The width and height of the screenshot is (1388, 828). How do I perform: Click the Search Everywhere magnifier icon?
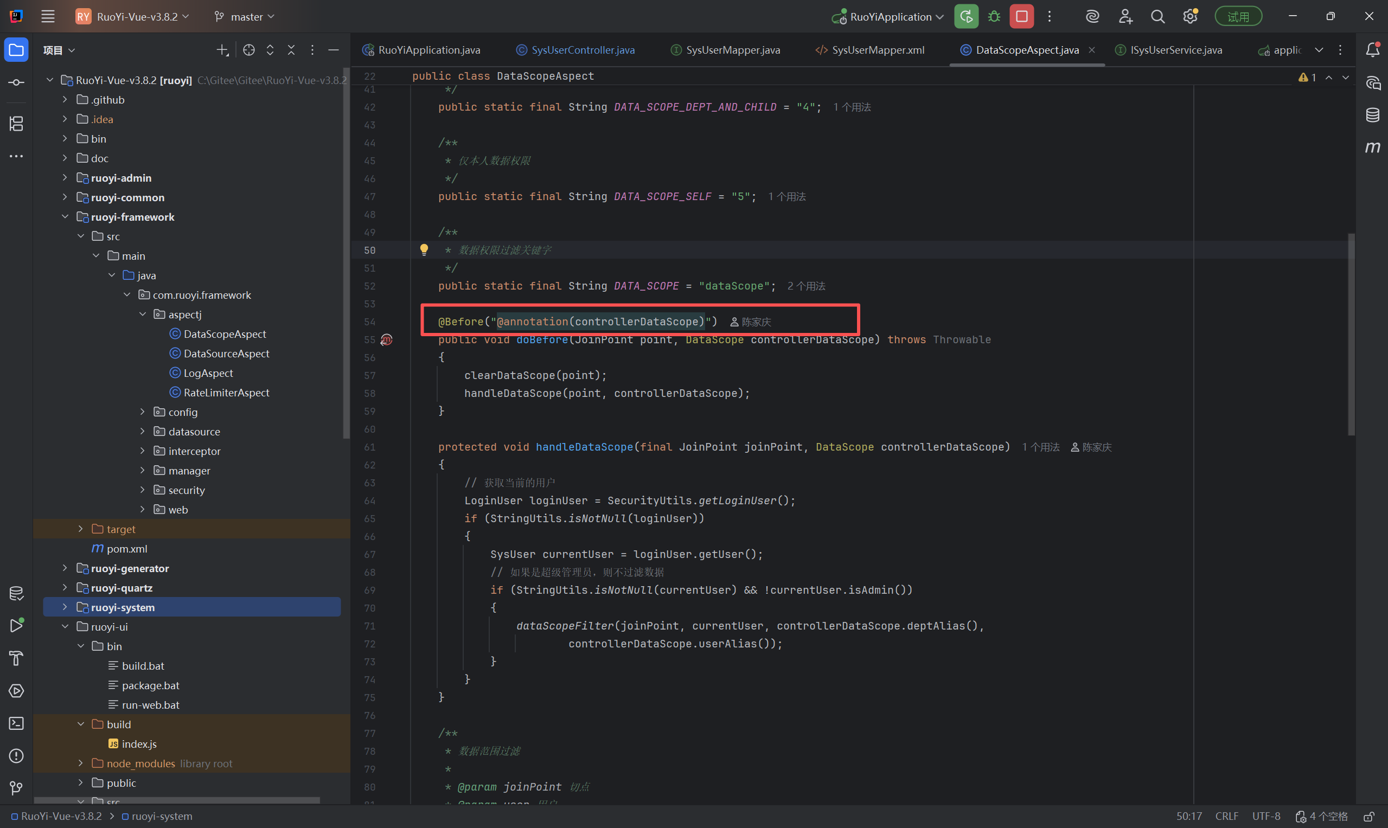coord(1157,17)
